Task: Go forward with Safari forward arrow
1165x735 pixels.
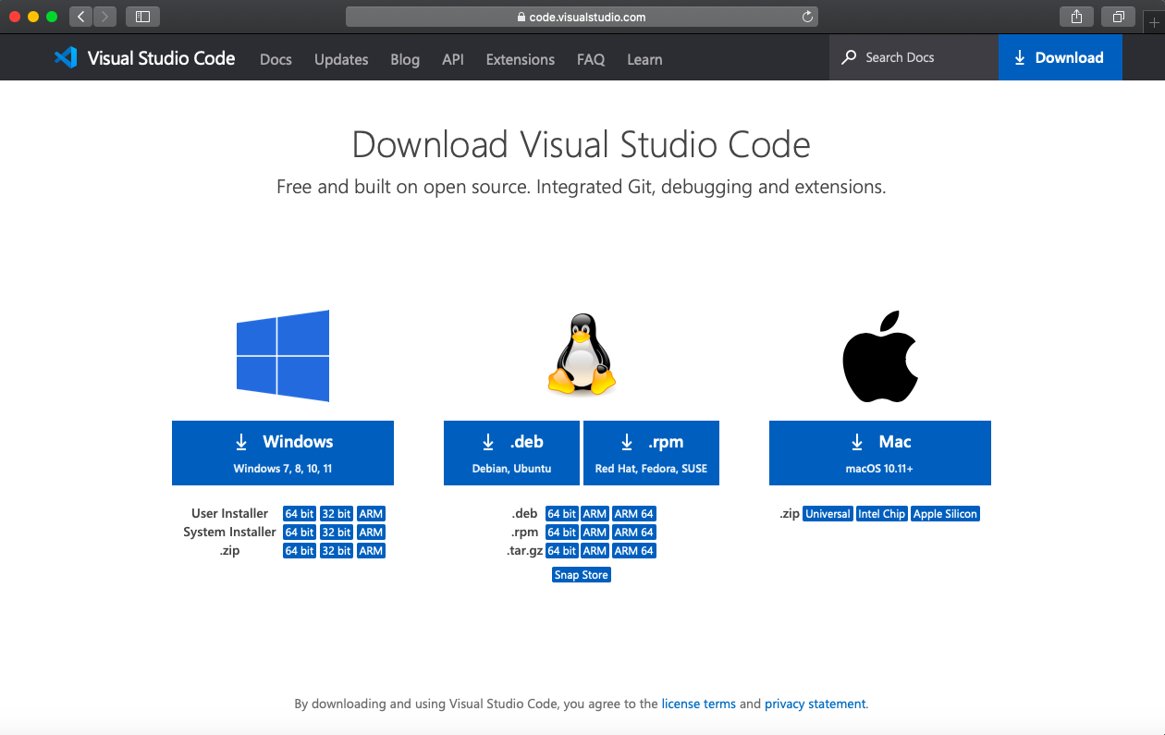Action: [x=104, y=17]
